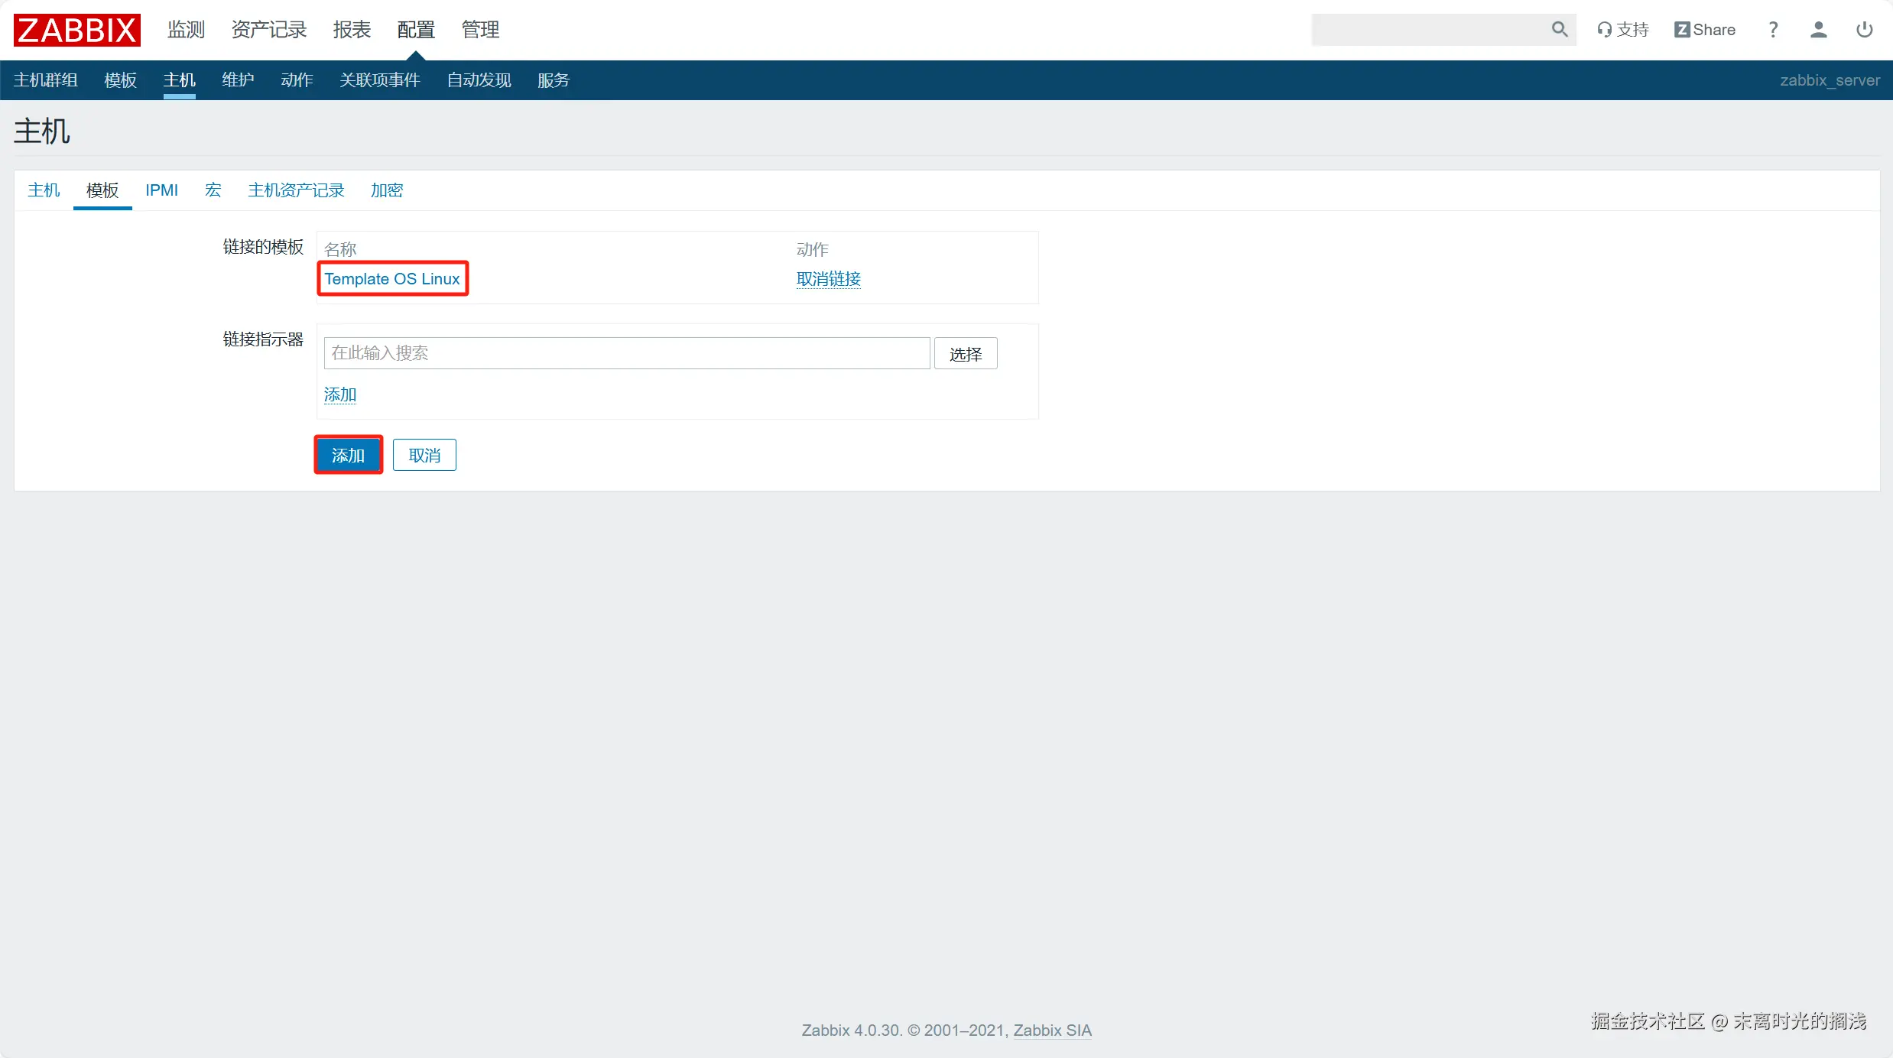Open the support headset link
1893x1058 pixels.
pyautogui.click(x=1622, y=30)
